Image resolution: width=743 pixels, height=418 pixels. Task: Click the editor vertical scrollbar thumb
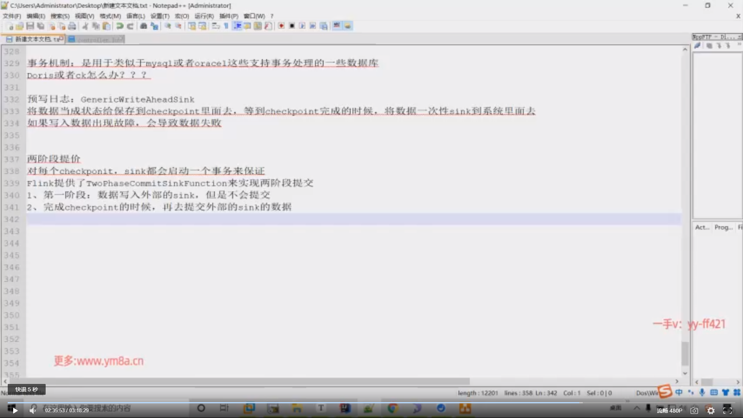coord(685,353)
